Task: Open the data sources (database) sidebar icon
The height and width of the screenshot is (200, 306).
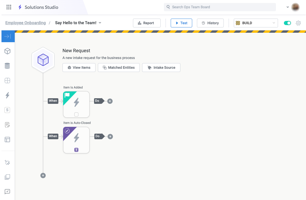Action: 8,65
